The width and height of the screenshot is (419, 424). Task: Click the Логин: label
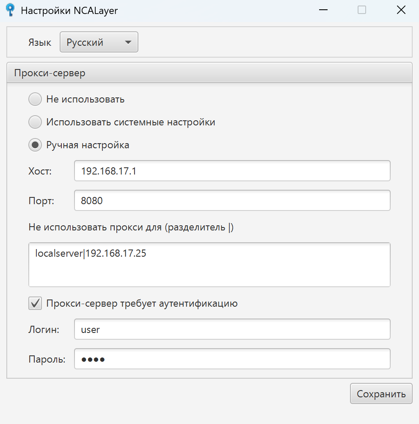point(44,330)
